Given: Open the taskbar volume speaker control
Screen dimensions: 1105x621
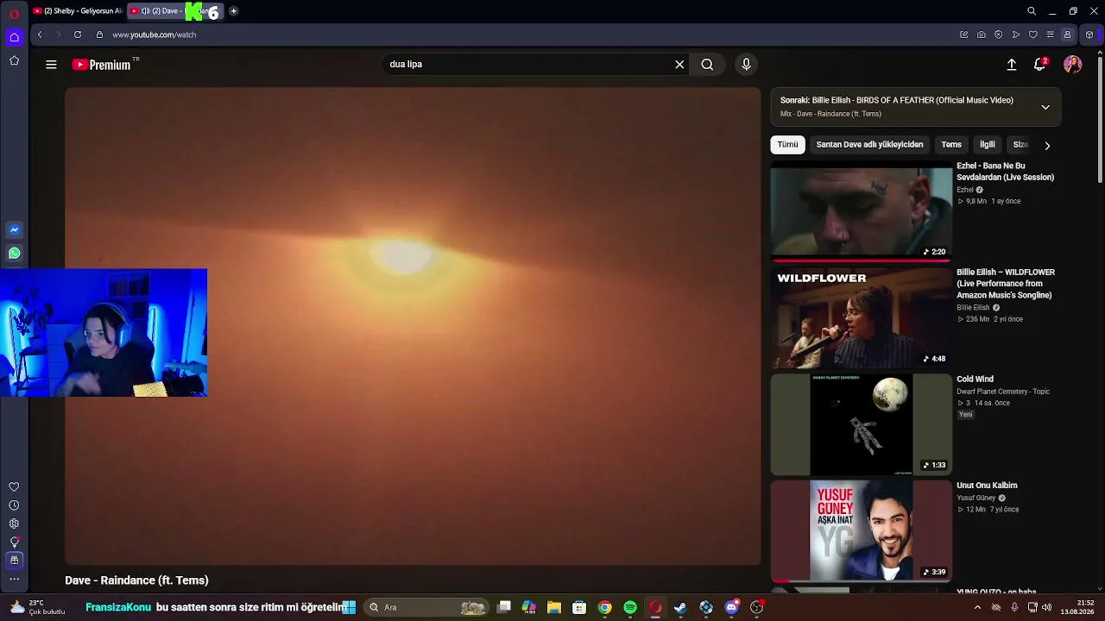Looking at the screenshot, I should pyautogui.click(x=1046, y=607).
